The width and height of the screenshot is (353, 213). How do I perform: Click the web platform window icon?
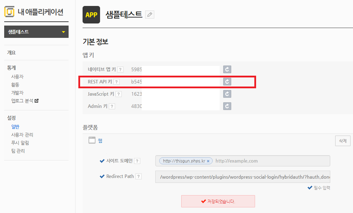92,140
